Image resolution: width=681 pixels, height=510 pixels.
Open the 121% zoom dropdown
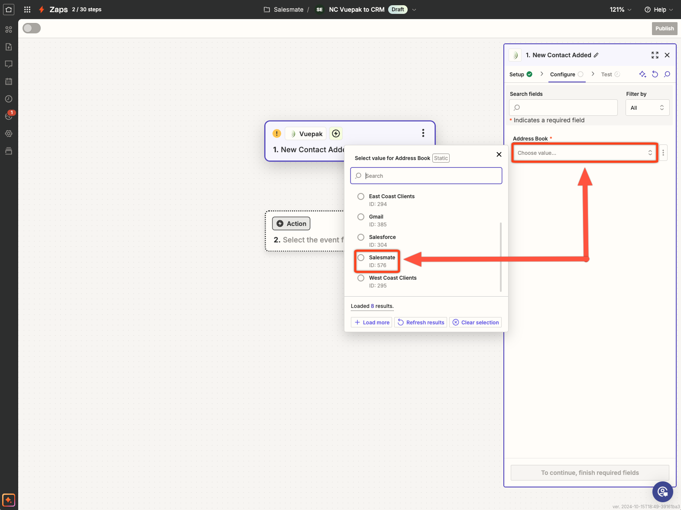pos(620,10)
